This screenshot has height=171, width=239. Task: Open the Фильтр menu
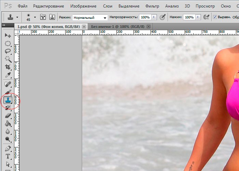[152, 6]
